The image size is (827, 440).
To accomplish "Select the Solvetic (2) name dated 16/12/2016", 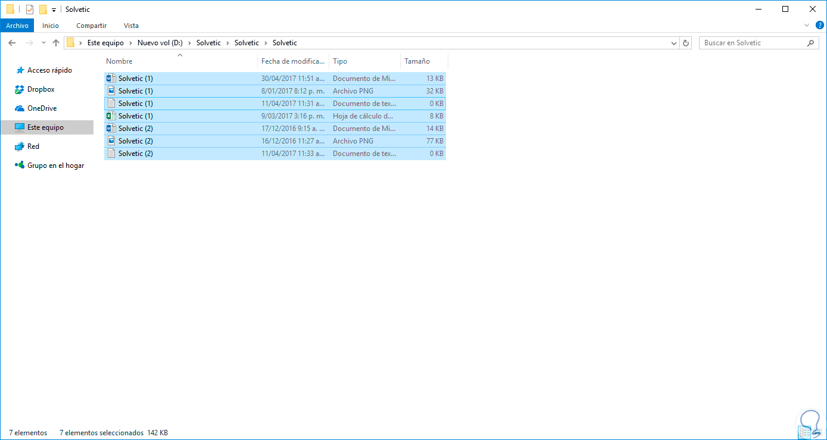I will tap(136, 141).
